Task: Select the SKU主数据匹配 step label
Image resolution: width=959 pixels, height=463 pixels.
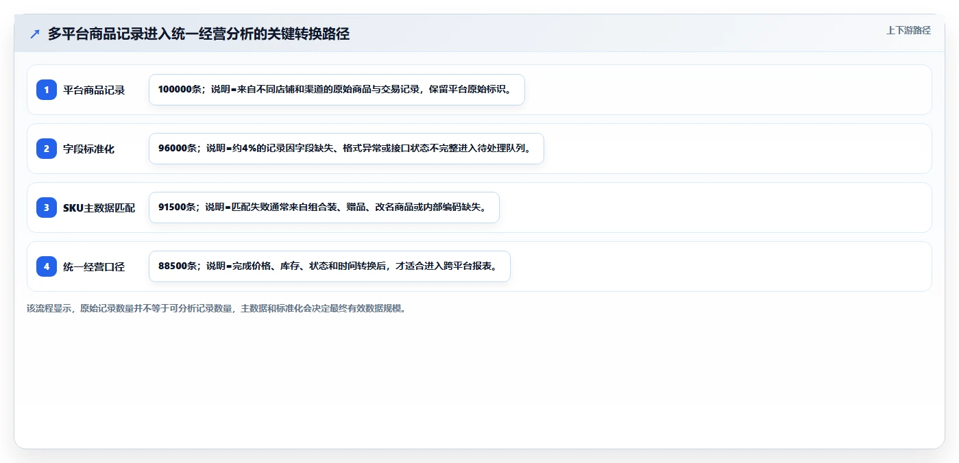Action: [99, 208]
